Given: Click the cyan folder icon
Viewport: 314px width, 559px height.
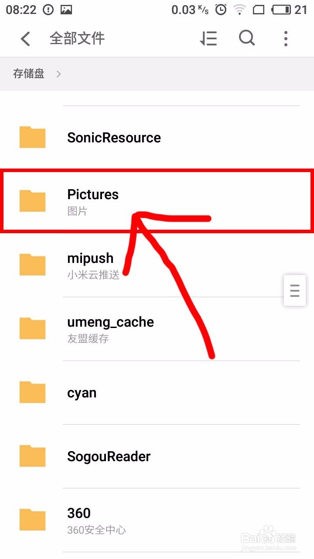Looking at the screenshot, I should (x=33, y=392).
